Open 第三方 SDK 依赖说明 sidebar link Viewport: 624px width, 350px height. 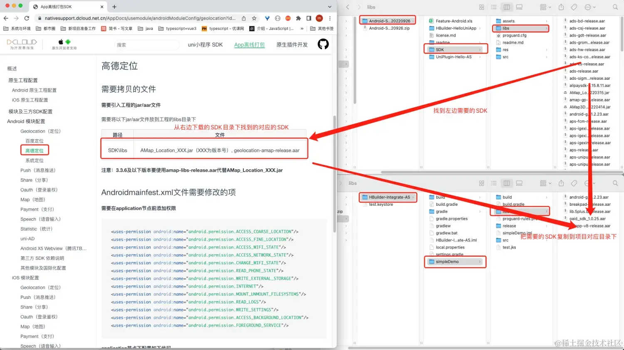point(42,258)
